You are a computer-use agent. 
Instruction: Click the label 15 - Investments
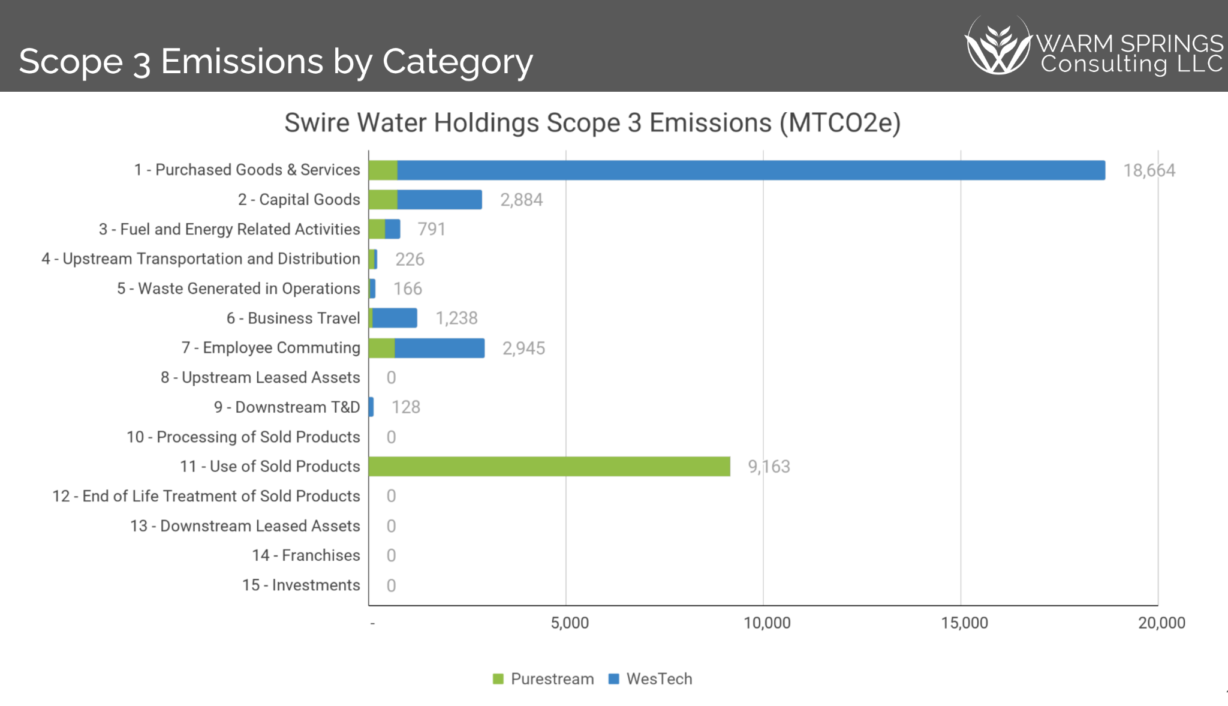(301, 585)
